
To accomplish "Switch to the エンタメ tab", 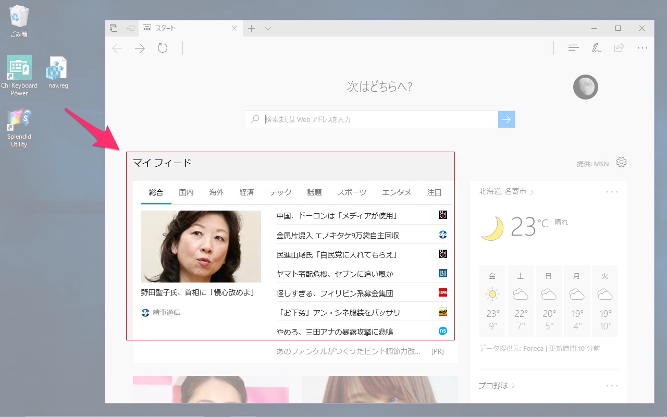I will click(x=397, y=192).
